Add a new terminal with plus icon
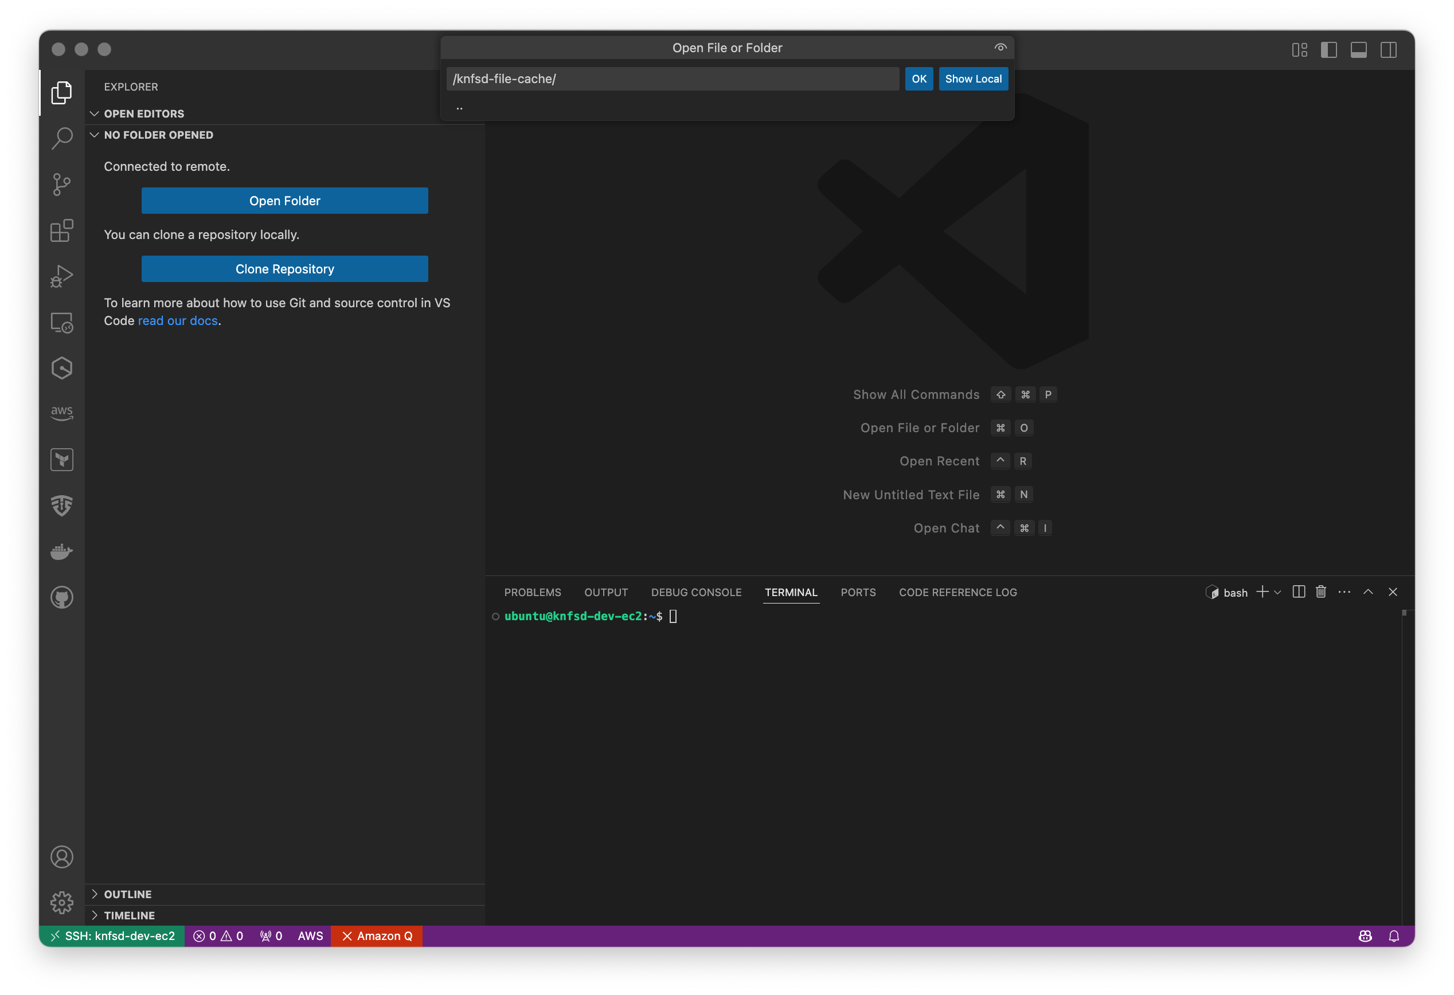The image size is (1454, 995). [1262, 591]
